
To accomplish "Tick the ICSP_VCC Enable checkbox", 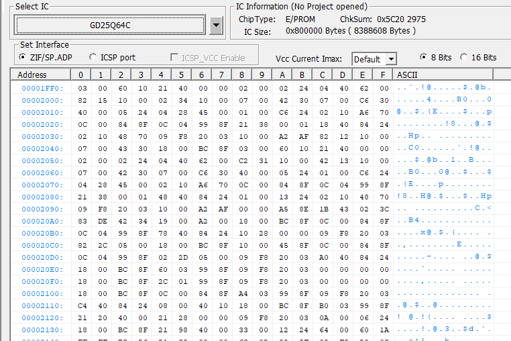I will coord(176,58).
